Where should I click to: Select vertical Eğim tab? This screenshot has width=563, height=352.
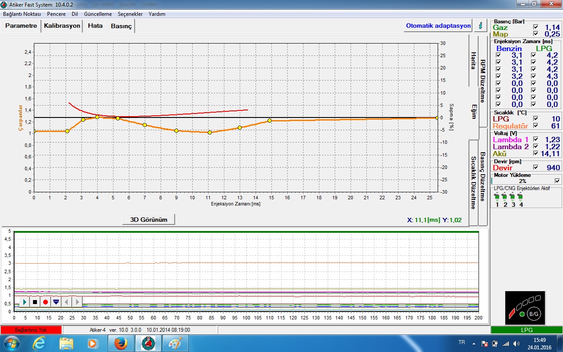pos(474,112)
